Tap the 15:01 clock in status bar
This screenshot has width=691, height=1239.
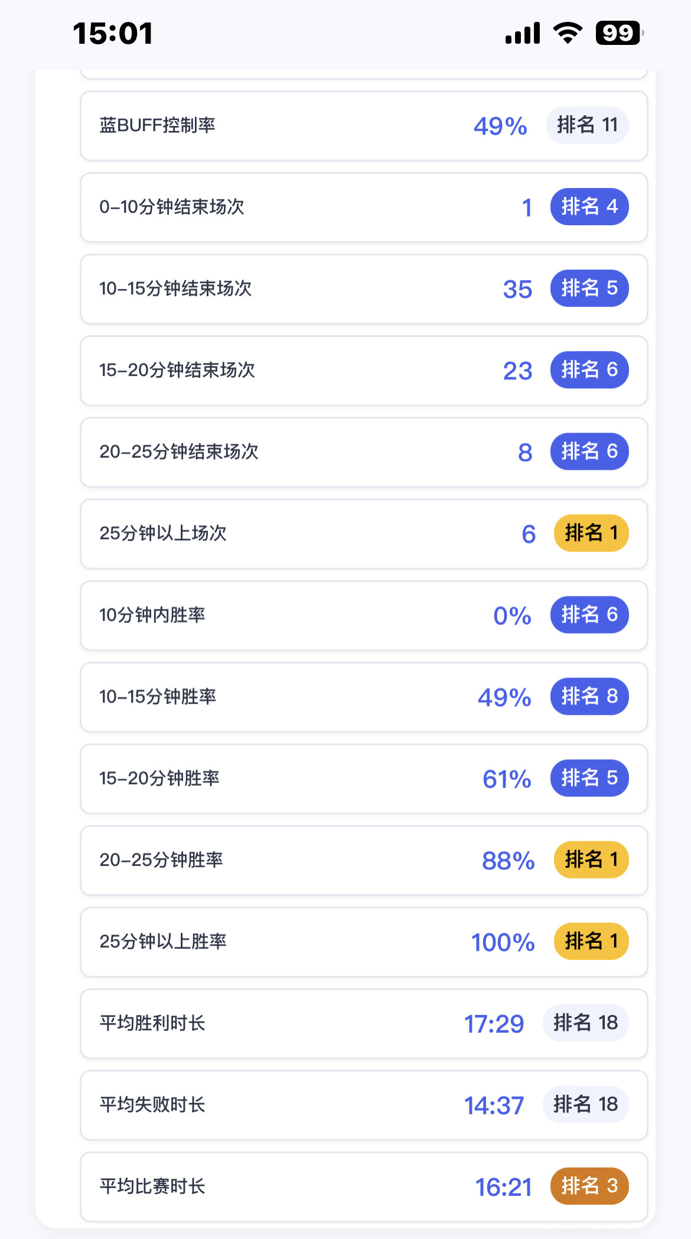coord(113,33)
